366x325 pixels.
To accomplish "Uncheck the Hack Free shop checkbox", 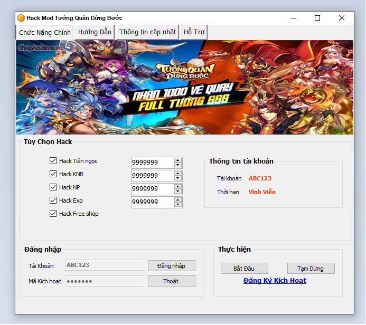I will pyautogui.click(x=53, y=214).
